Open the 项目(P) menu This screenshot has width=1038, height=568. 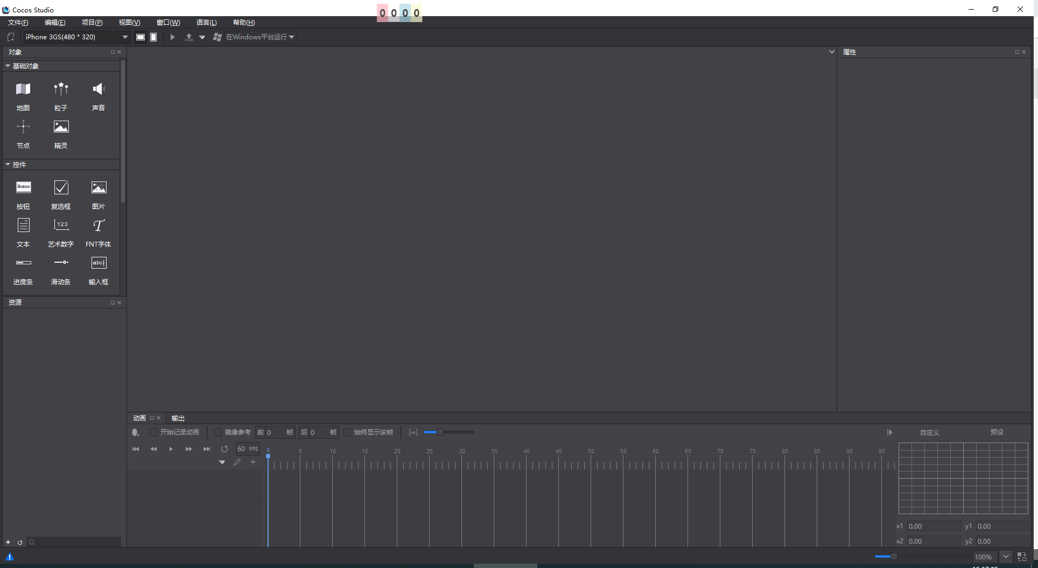pos(92,22)
